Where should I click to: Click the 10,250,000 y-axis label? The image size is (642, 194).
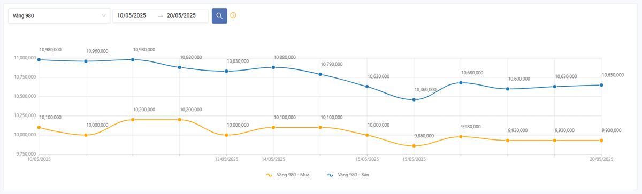tap(25, 115)
